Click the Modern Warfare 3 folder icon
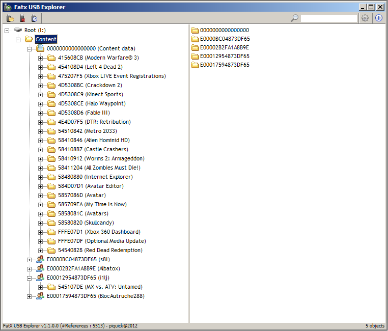 (51, 58)
